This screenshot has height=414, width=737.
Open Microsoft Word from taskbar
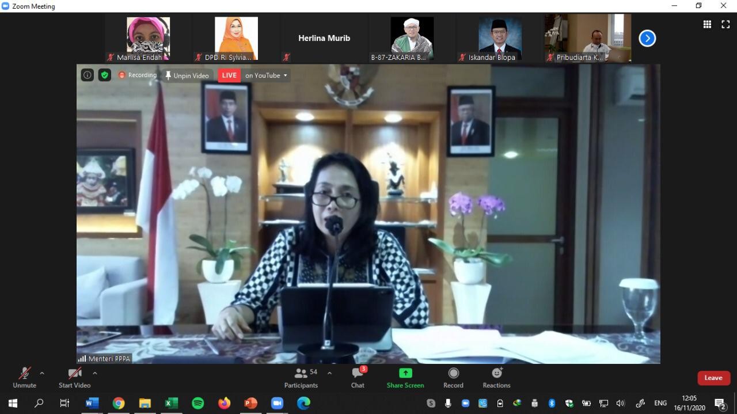pos(92,403)
